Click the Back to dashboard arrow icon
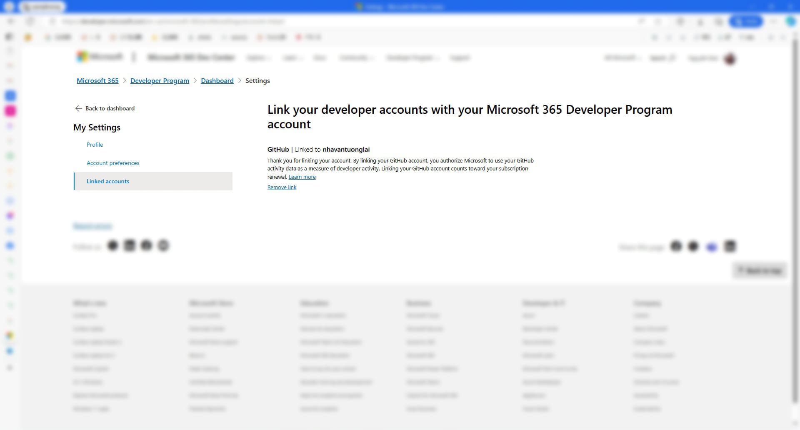The height and width of the screenshot is (430, 800). [x=78, y=108]
